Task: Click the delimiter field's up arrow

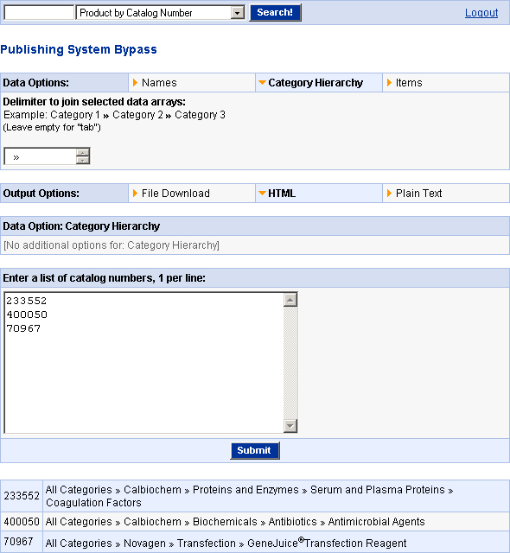Action: click(82, 153)
